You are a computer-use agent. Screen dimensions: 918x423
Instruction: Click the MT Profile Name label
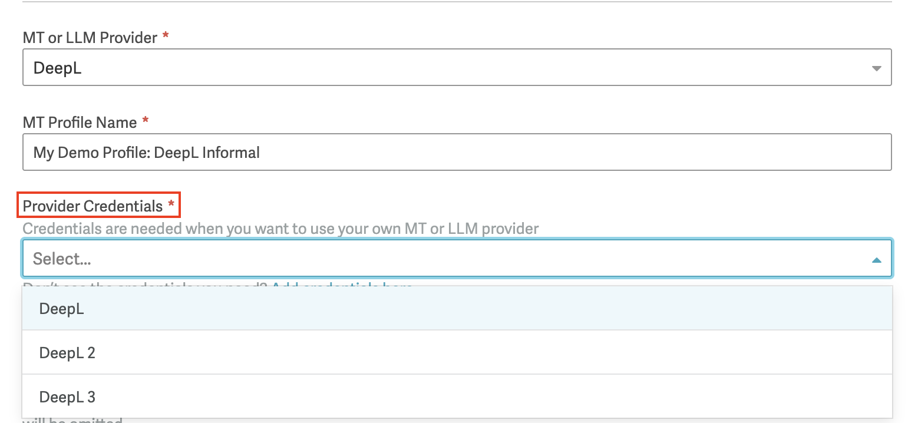tap(80, 123)
